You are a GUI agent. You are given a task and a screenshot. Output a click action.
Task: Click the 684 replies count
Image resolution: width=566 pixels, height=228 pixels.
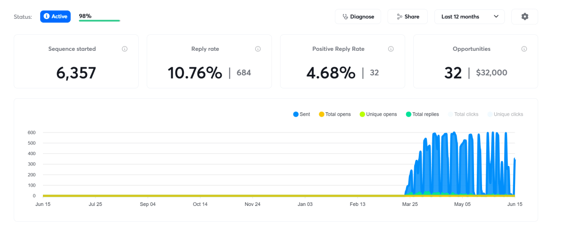(244, 73)
